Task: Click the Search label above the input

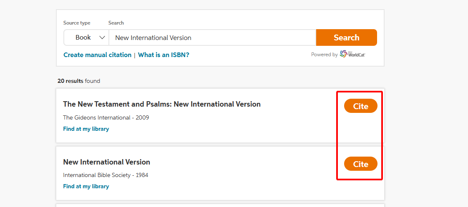Action: point(116,23)
